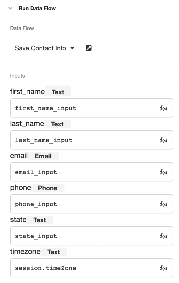Open the Save Contact Info dropdown
179x283 pixels.
pyautogui.click(x=44, y=48)
